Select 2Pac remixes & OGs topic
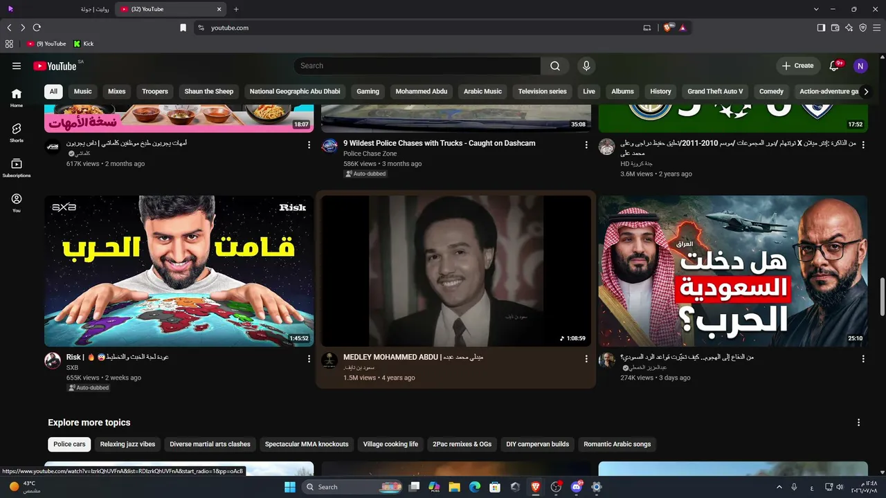 [462, 444]
